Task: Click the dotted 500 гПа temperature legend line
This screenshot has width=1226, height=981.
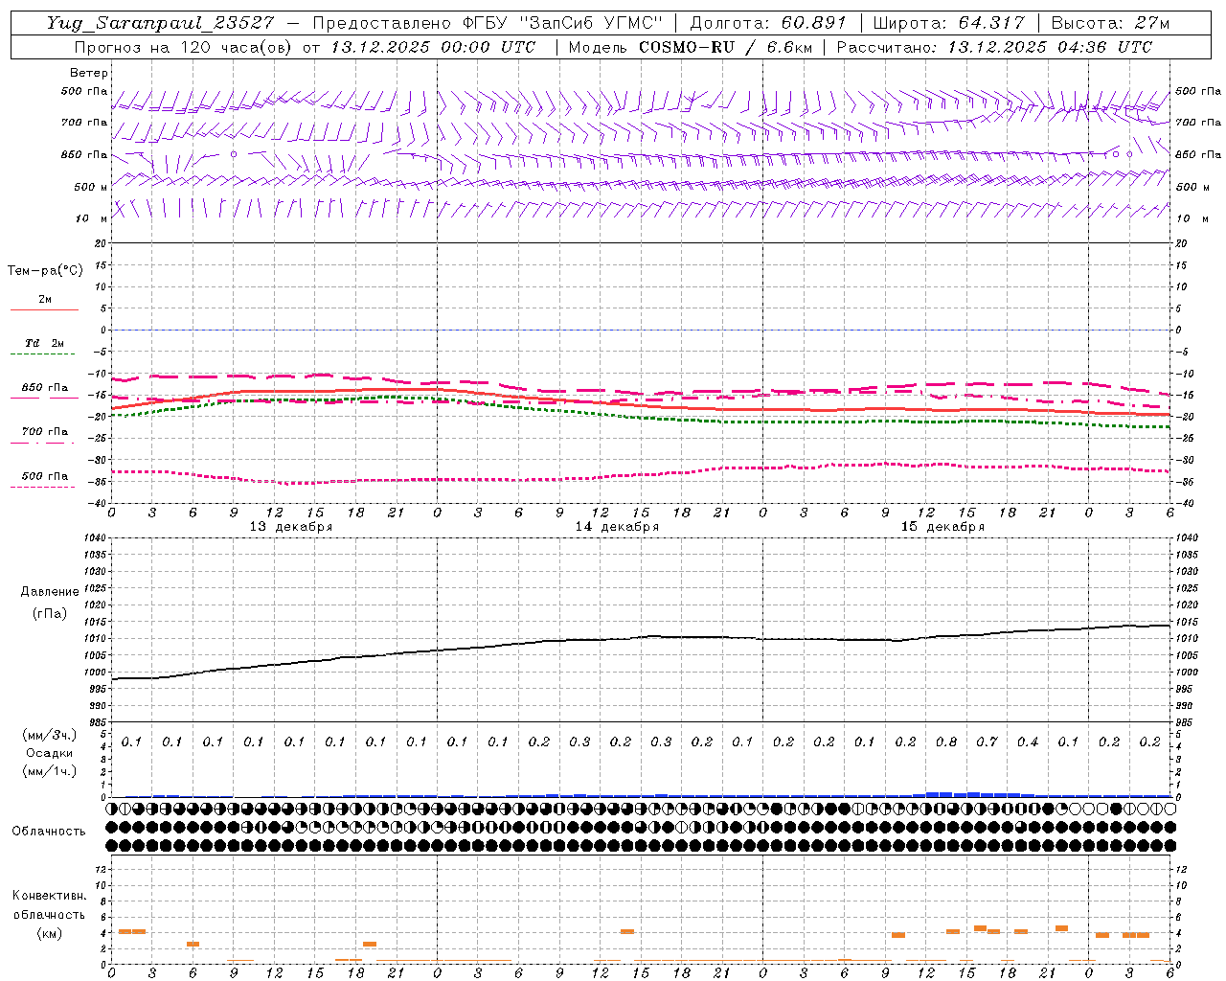Action: pyautogui.click(x=42, y=487)
